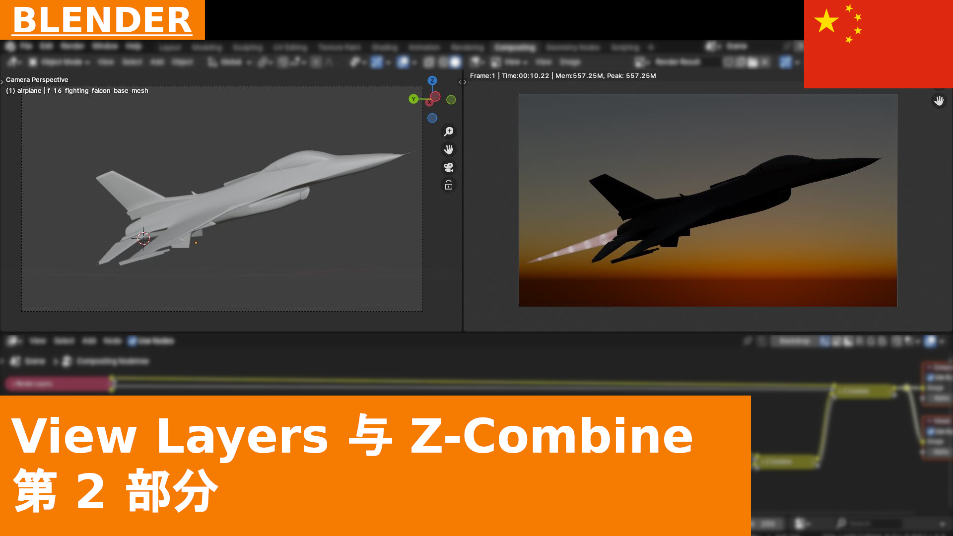This screenshot has width=953, height=536.
Task: Open the image browse dropdown beside Render Result
Action: click(641, 62)
